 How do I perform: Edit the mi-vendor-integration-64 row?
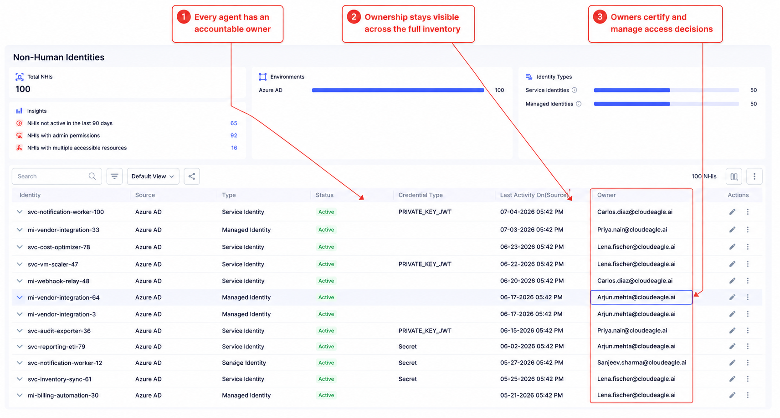tap(732, 297)
